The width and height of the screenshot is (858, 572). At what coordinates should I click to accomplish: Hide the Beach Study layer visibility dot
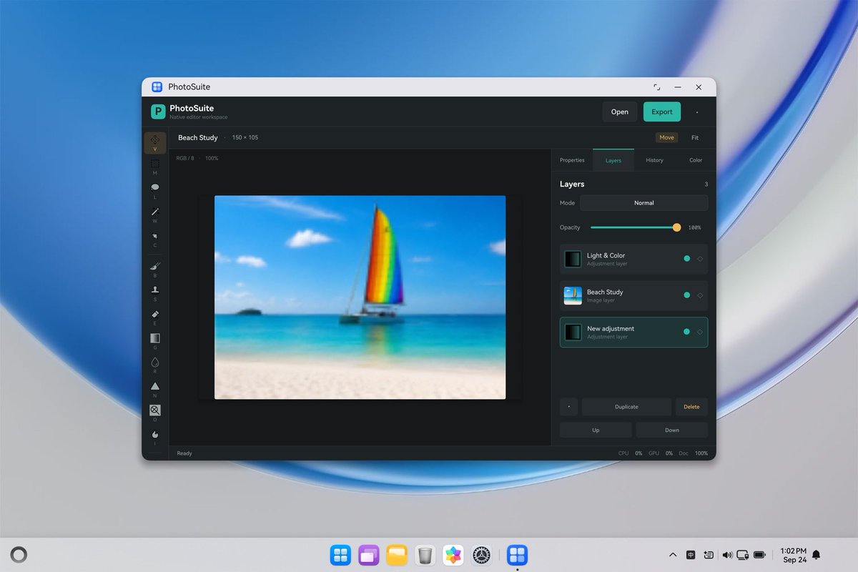pyautogui.click(x=687, y=295)
